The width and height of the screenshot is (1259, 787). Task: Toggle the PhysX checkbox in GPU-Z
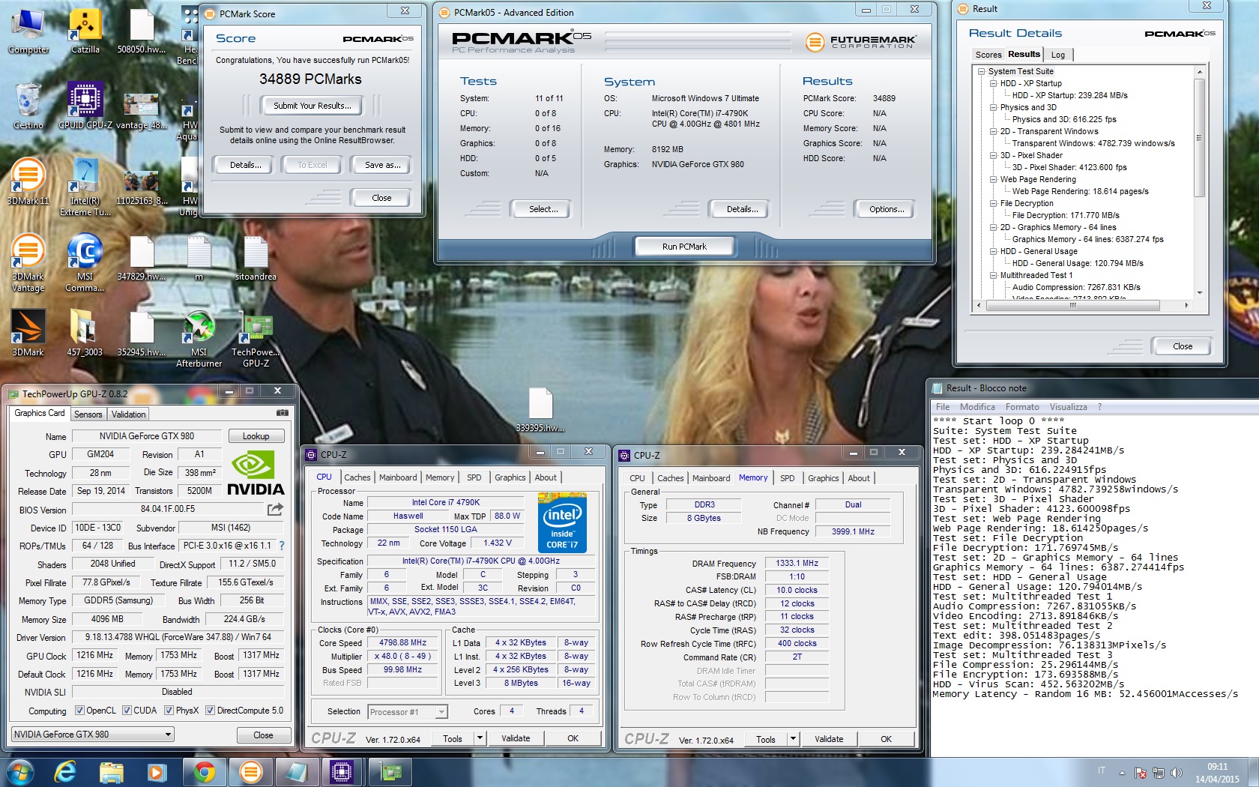point(169,711)
